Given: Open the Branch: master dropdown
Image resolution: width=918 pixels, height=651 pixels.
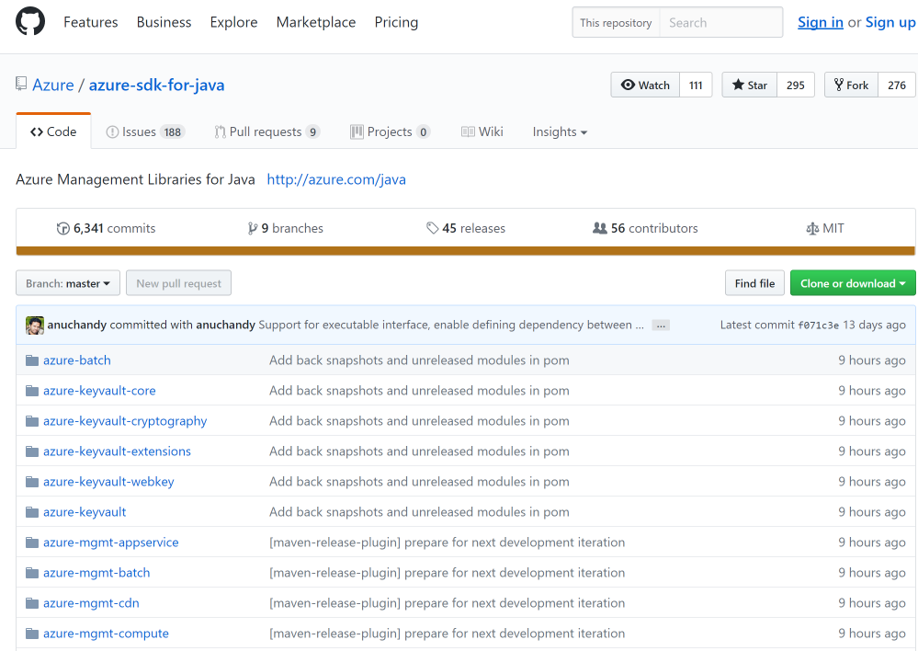Looking at the screenshot, I should [x=67, y=283].
